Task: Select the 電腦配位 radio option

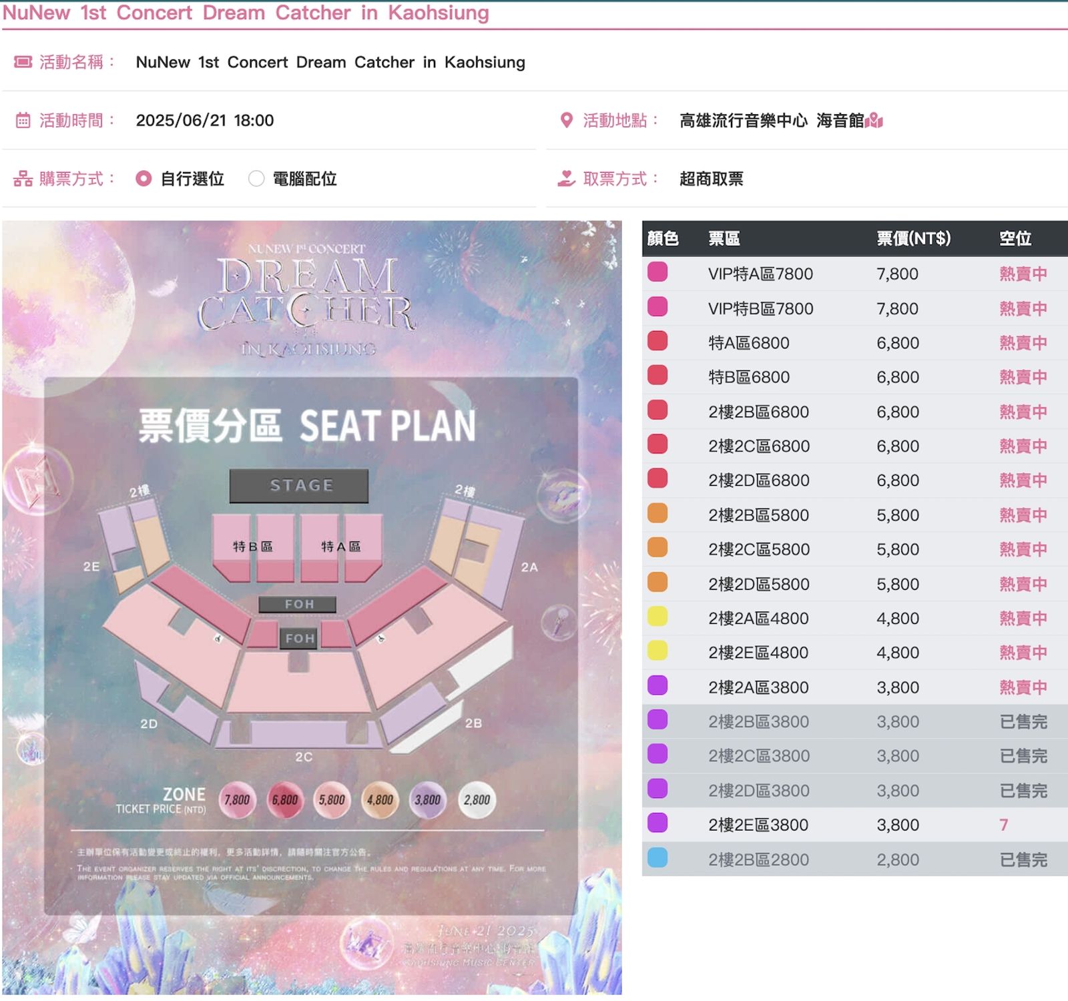Action: tap(256, 179)
